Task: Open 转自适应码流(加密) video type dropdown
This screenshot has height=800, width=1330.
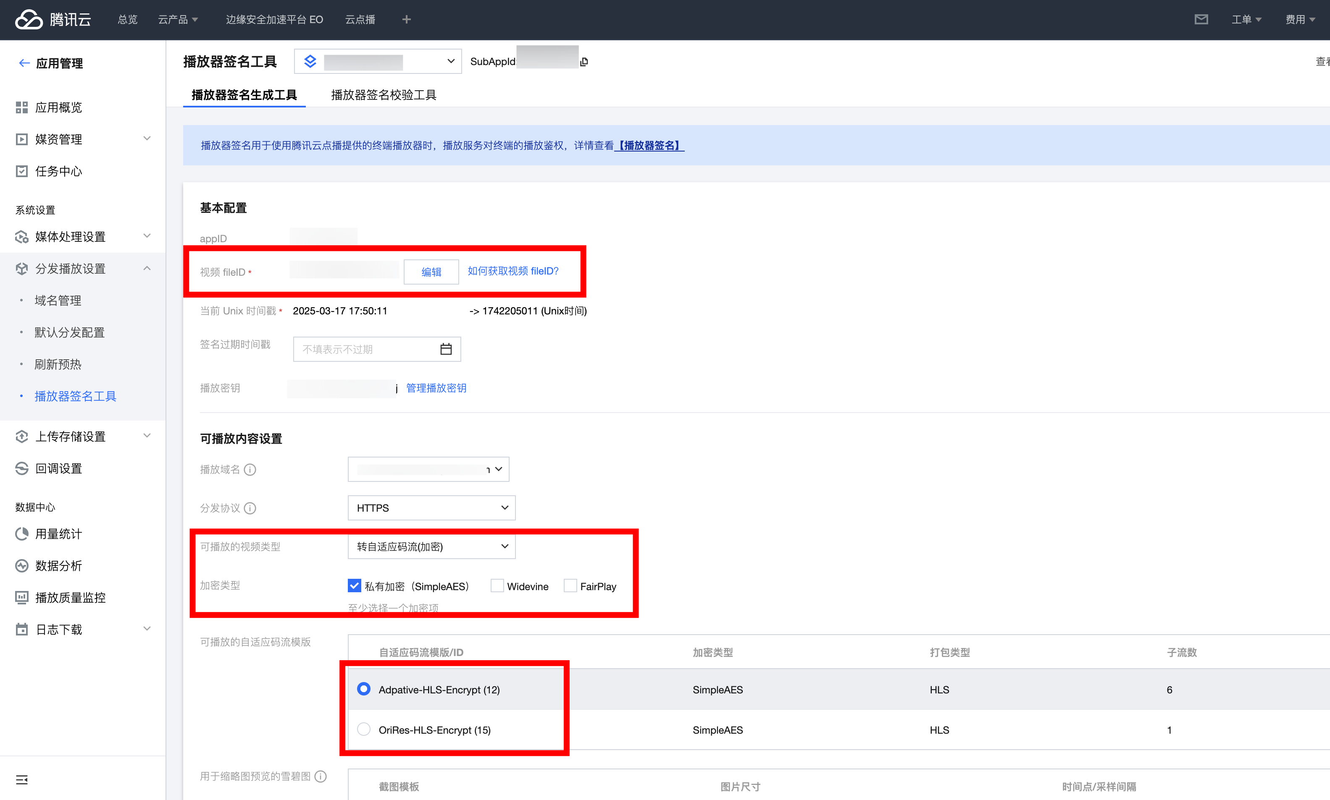Action: (431, 546)
